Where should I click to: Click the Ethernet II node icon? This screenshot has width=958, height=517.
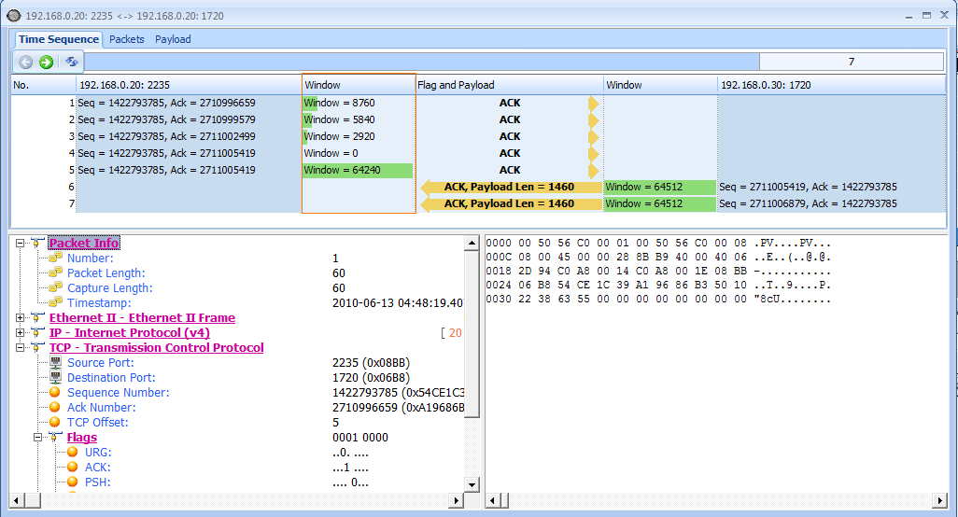coord(37,317)
